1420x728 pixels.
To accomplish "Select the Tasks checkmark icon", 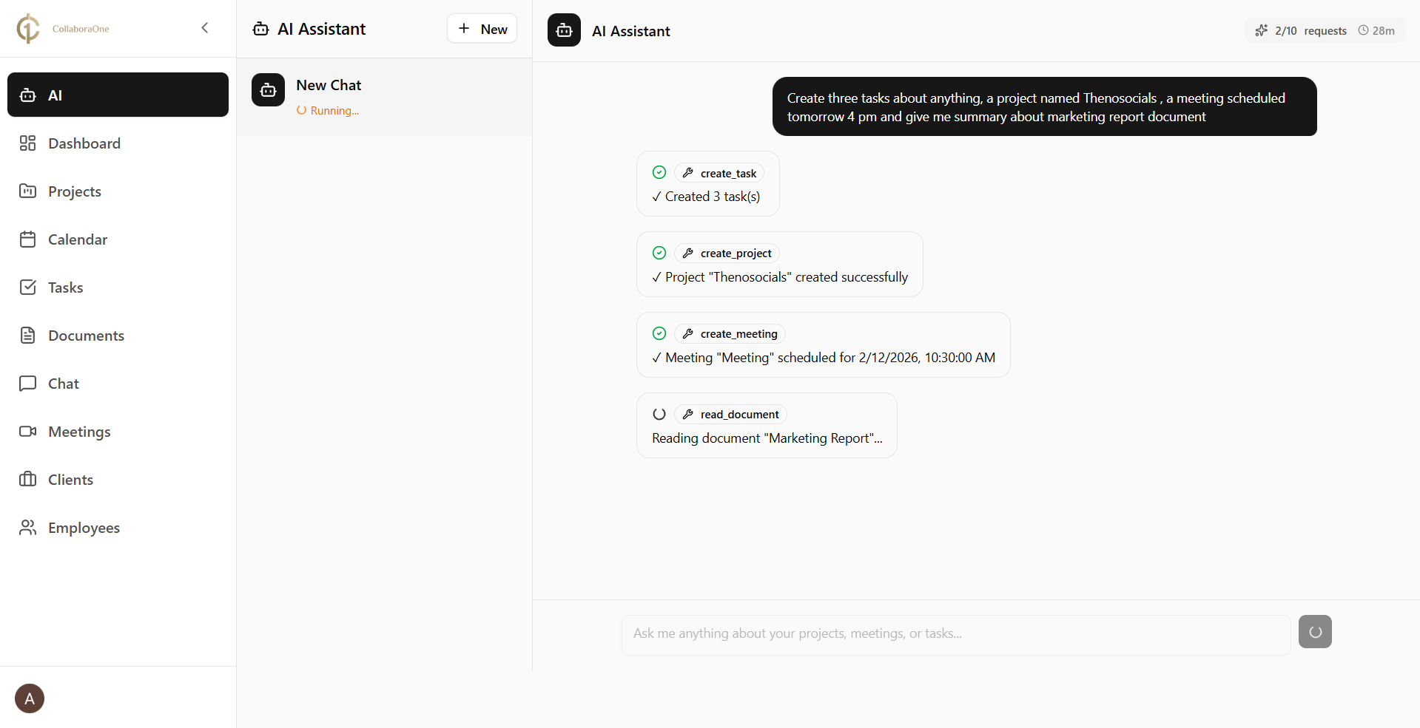I will 27,287.
